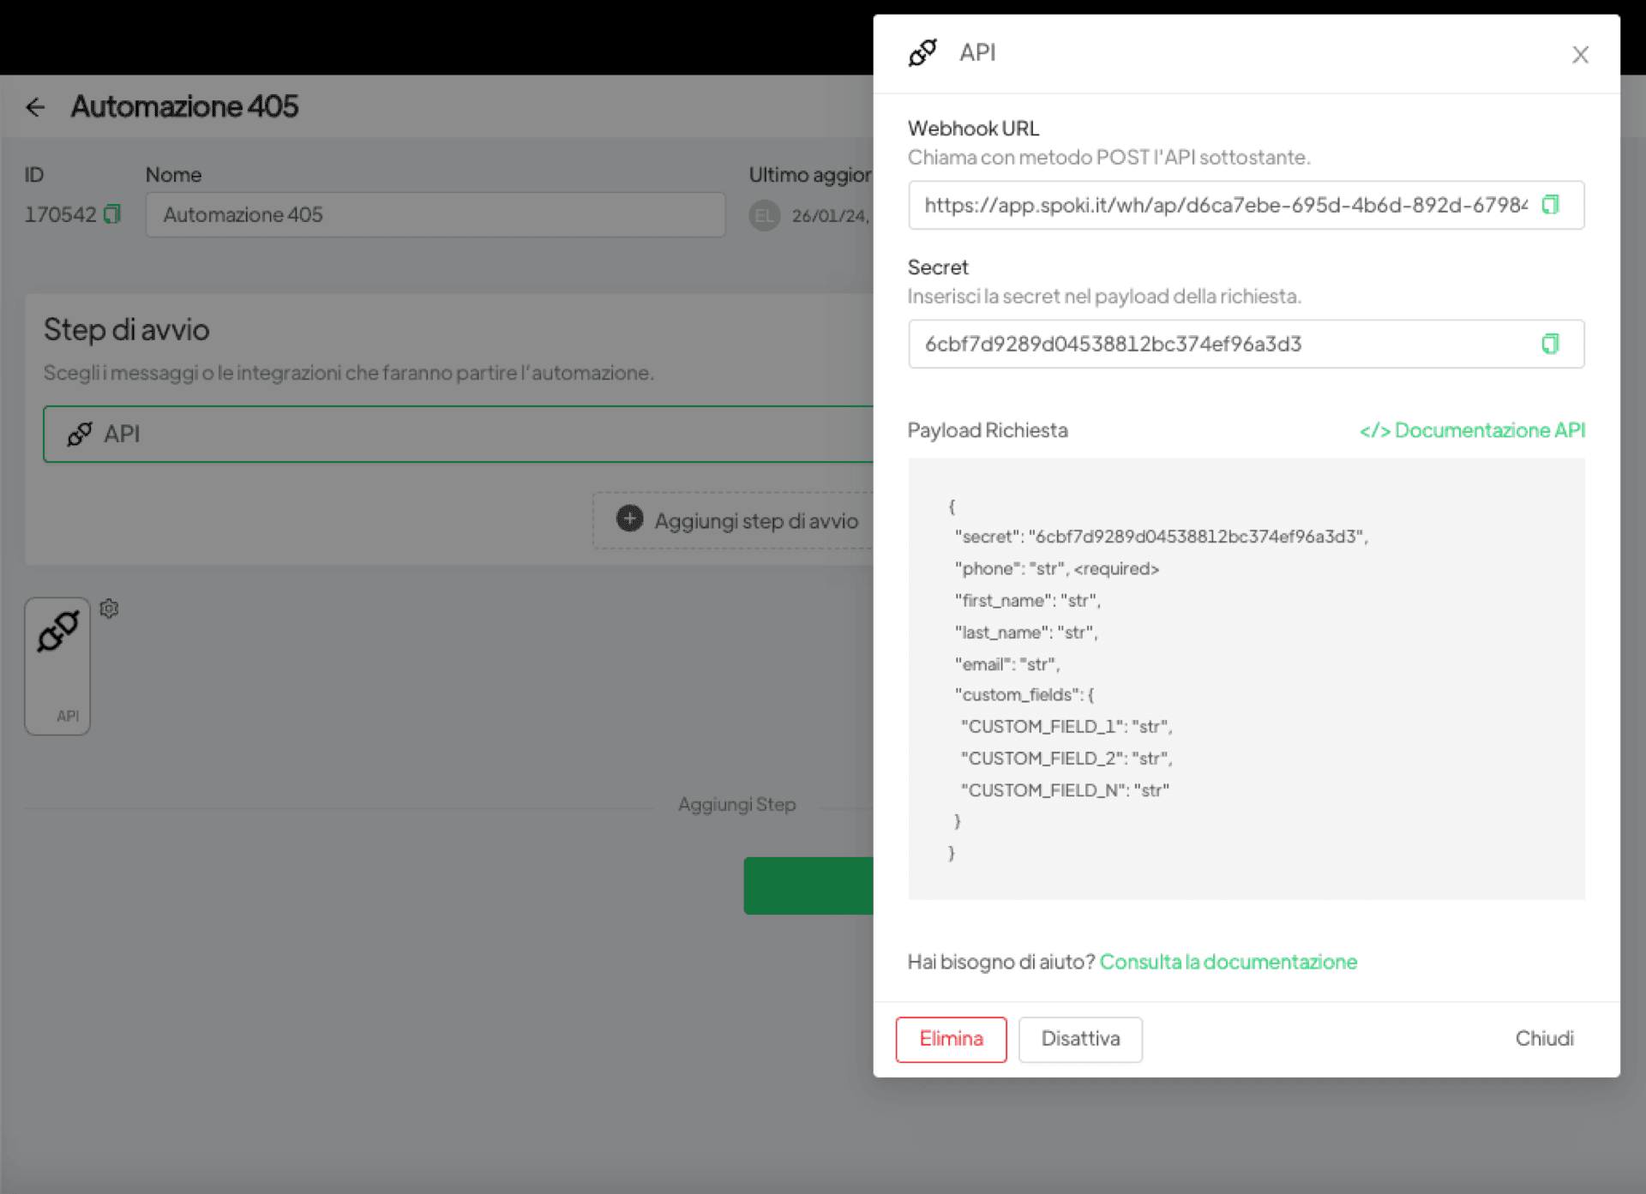Open settings gear on the API step node

point(109,609)
